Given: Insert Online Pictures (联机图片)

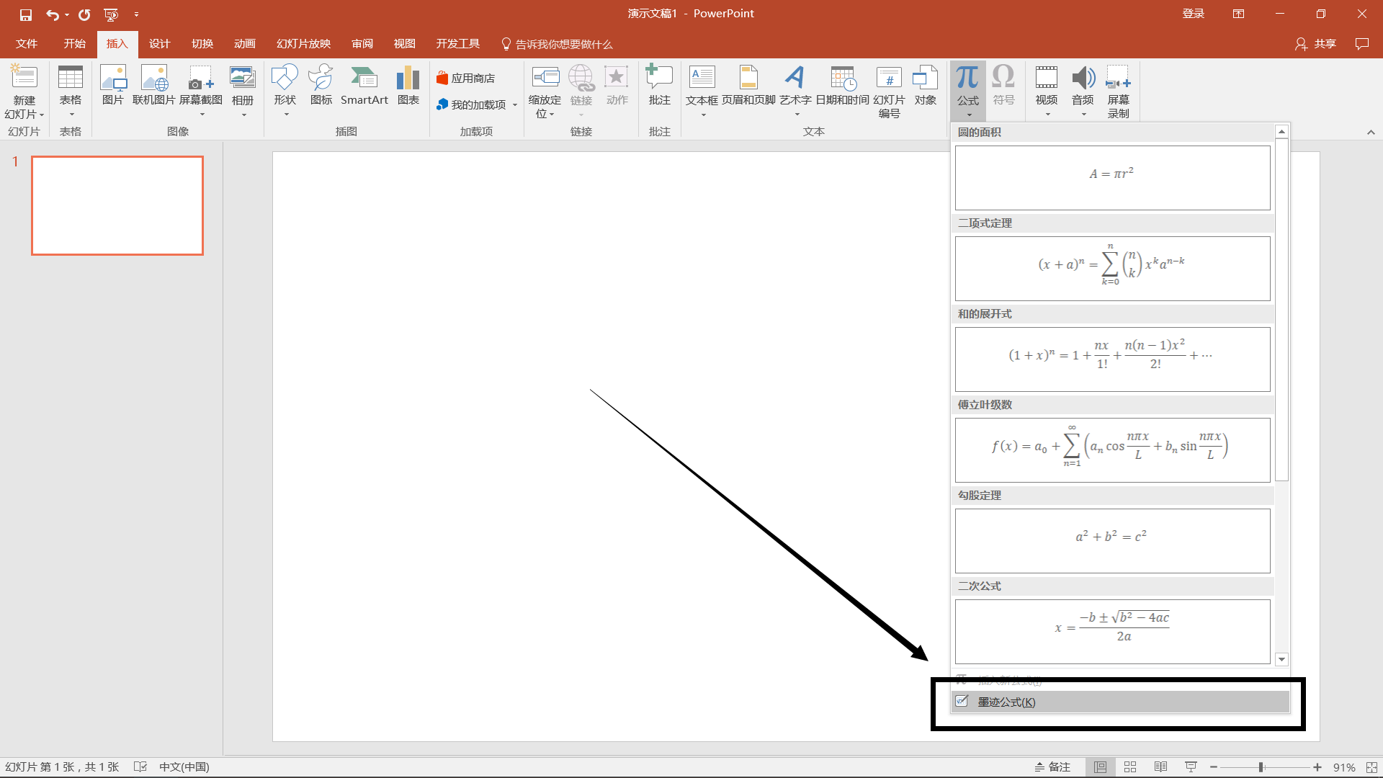Looking at the screenshot, I should point(154,86).
